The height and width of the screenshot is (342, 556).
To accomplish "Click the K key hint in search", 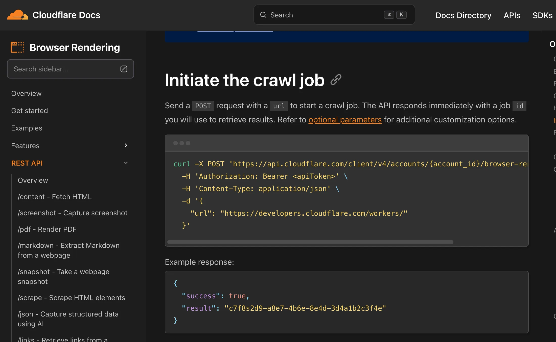I will pyautogui.click(x=401, y=15).
